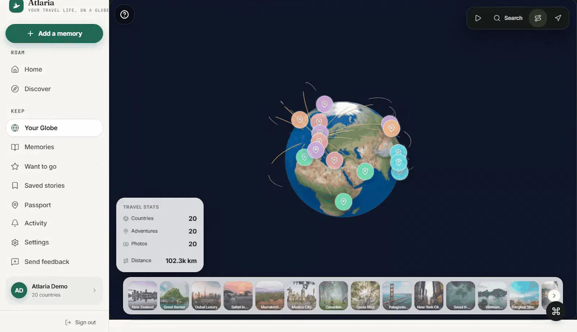Click the orange pin on the globe's right edge

(392, 128)
